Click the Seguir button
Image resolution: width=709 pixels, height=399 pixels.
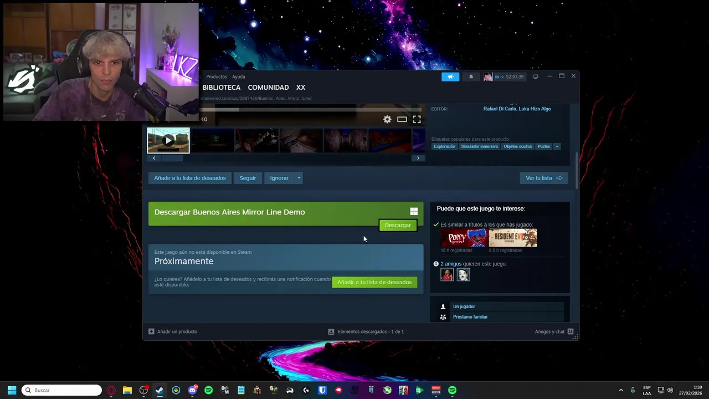tap(248, 178)
